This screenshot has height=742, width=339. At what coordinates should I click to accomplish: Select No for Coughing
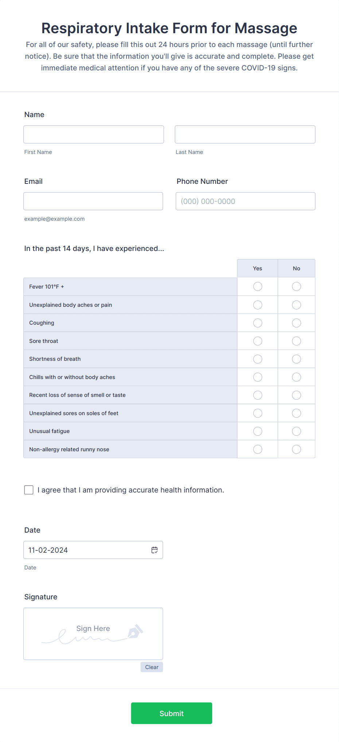(296, 323)
